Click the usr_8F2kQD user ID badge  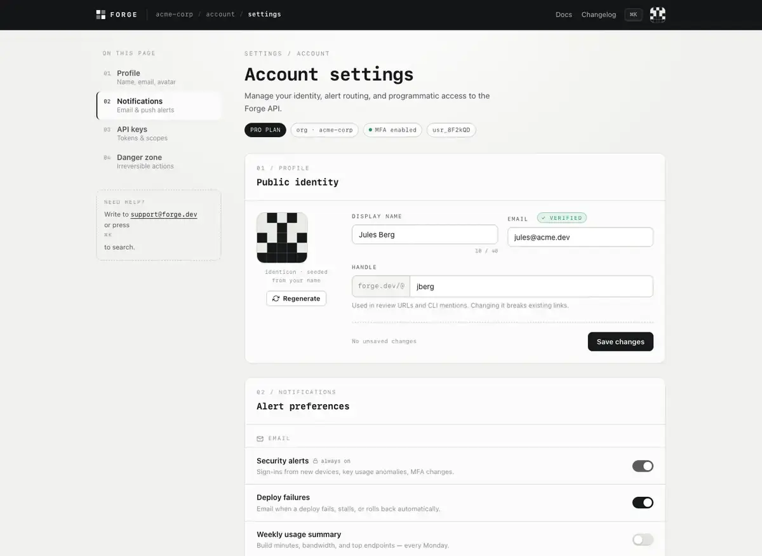pos(451,130)
